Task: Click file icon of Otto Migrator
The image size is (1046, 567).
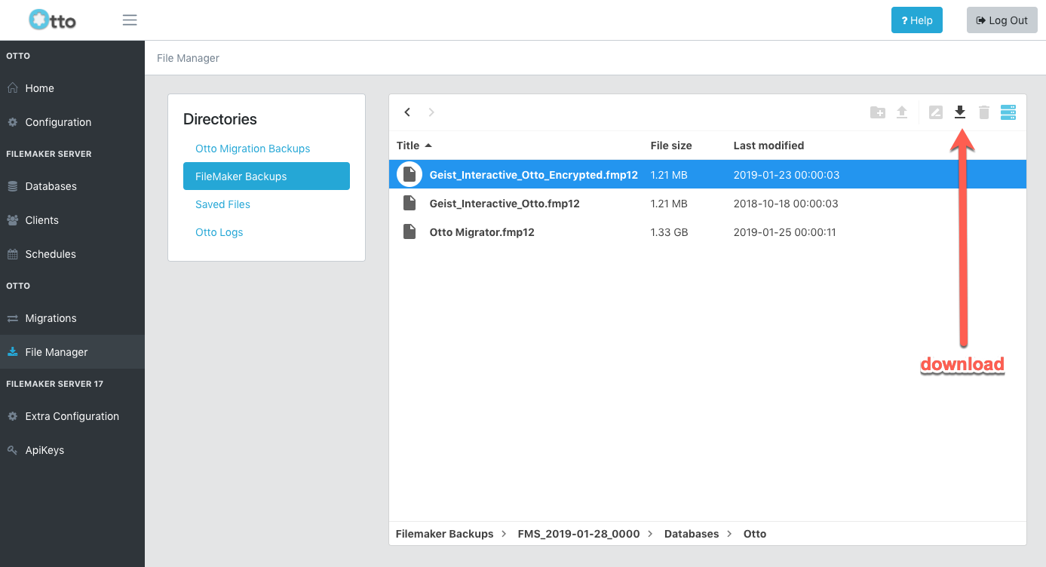Action: coord(410,232)
